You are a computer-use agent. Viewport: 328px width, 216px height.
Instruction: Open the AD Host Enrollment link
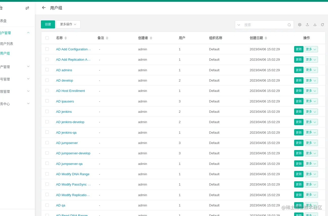pyautogui.click(x=70, y=91)
